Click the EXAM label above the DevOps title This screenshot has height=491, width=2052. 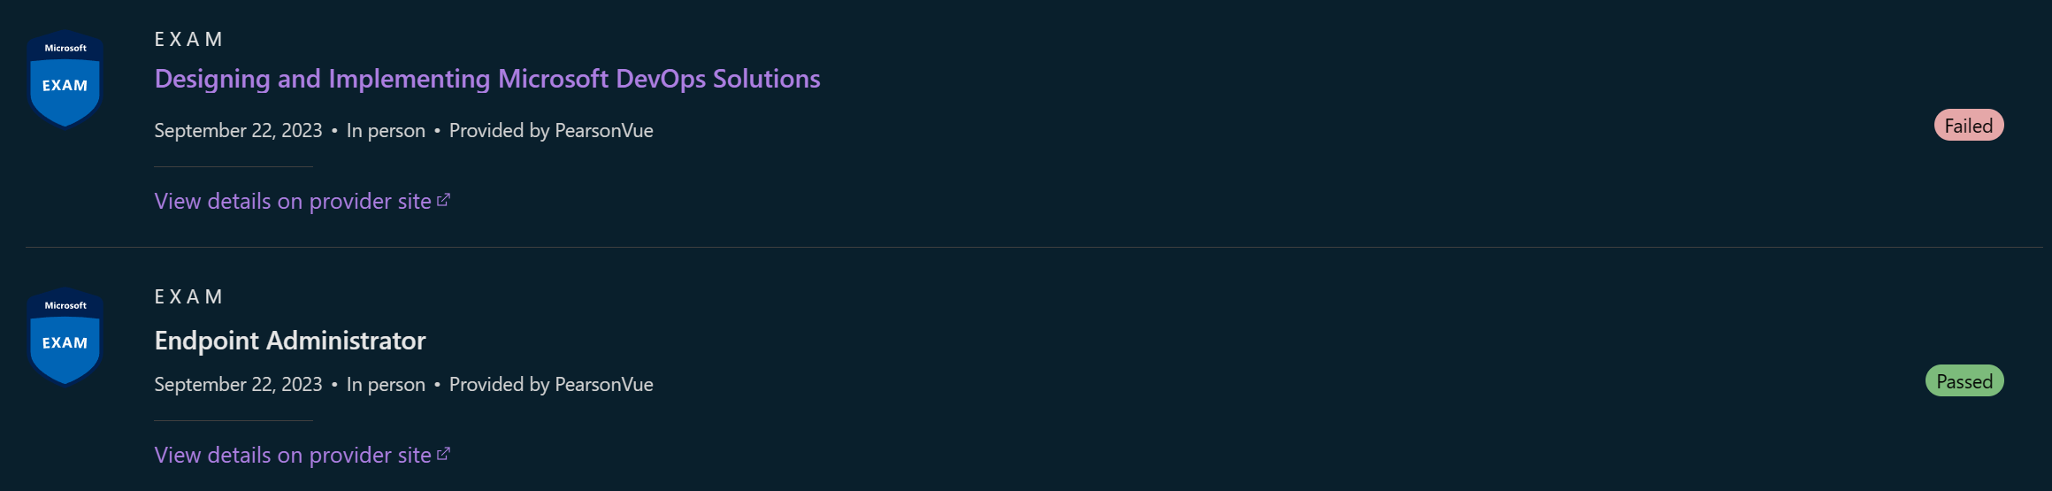click(x=188, y=40)
